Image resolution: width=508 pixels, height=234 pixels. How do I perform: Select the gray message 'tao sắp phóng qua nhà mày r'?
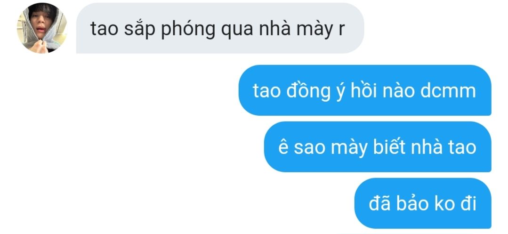[x=220, y=28]
